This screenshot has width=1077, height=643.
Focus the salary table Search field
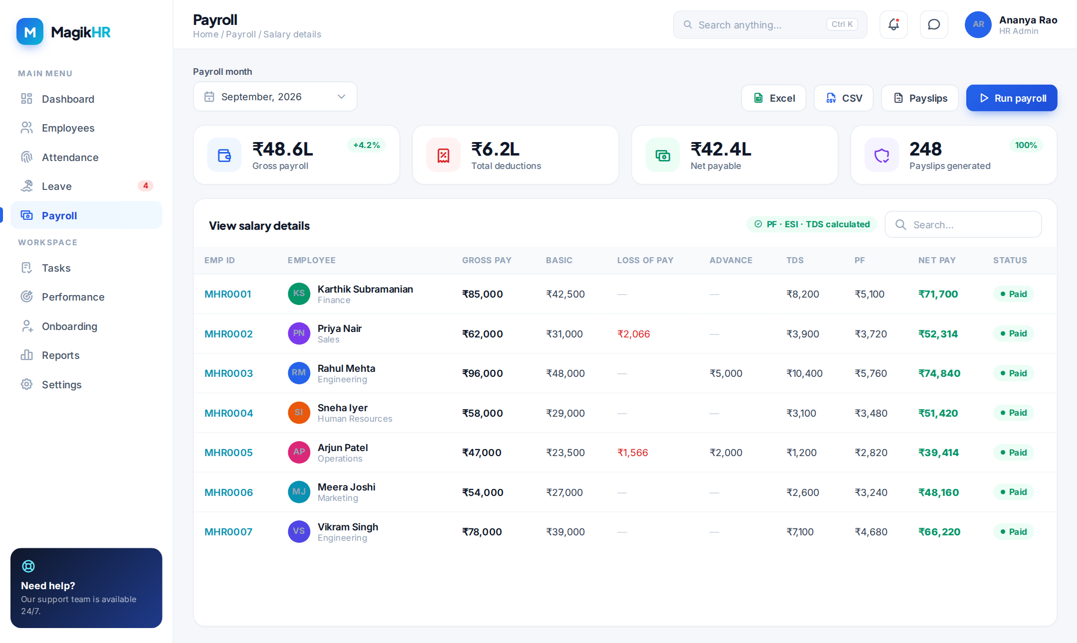coord(963,224)
